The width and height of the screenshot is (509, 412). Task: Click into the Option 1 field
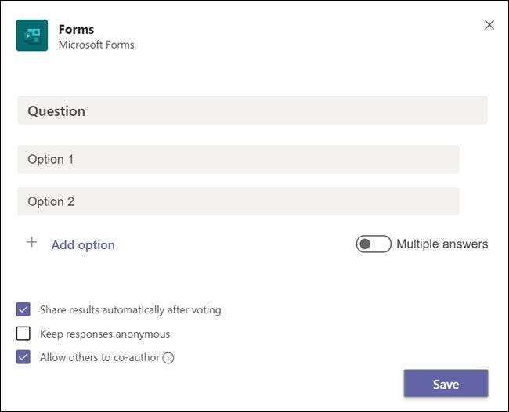(238, 159)
